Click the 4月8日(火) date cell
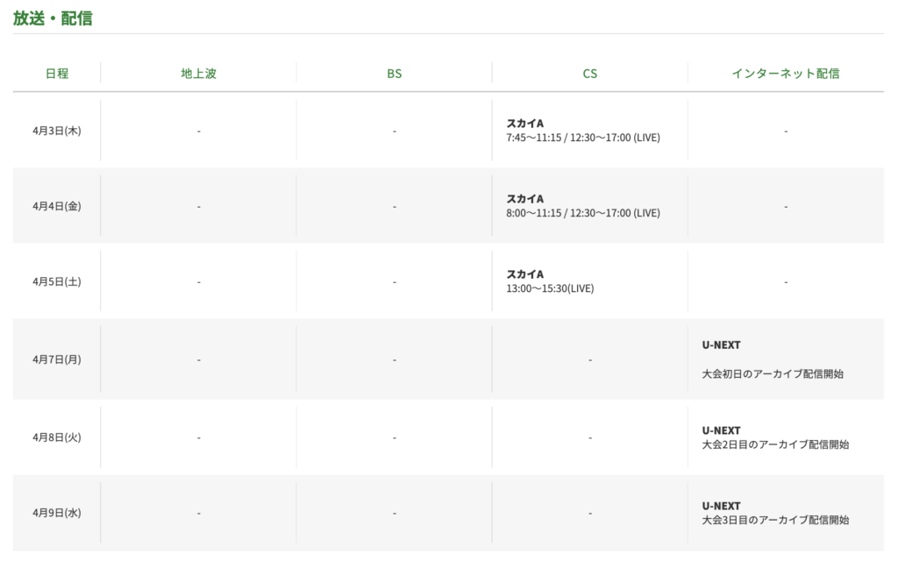This screenshot has width=898, height=561. pos(57,437)
